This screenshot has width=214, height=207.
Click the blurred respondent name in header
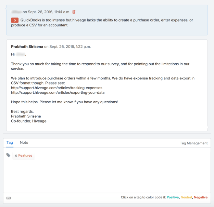point(16,12)
